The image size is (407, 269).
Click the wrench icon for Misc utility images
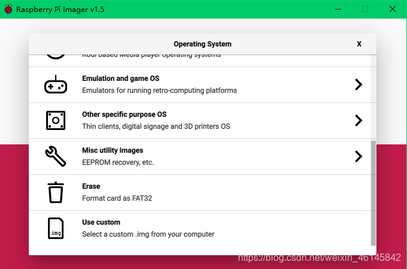[56, 156]
